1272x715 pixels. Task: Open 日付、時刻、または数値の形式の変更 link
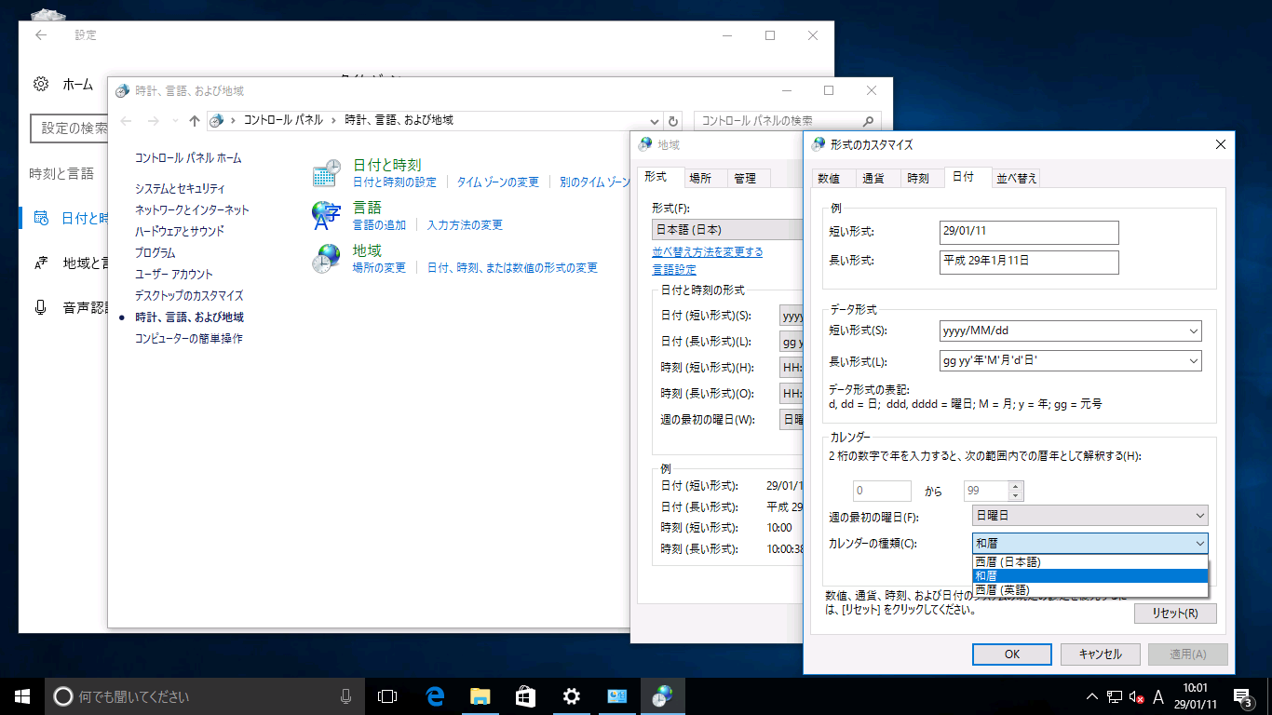(x=512, y=268)
